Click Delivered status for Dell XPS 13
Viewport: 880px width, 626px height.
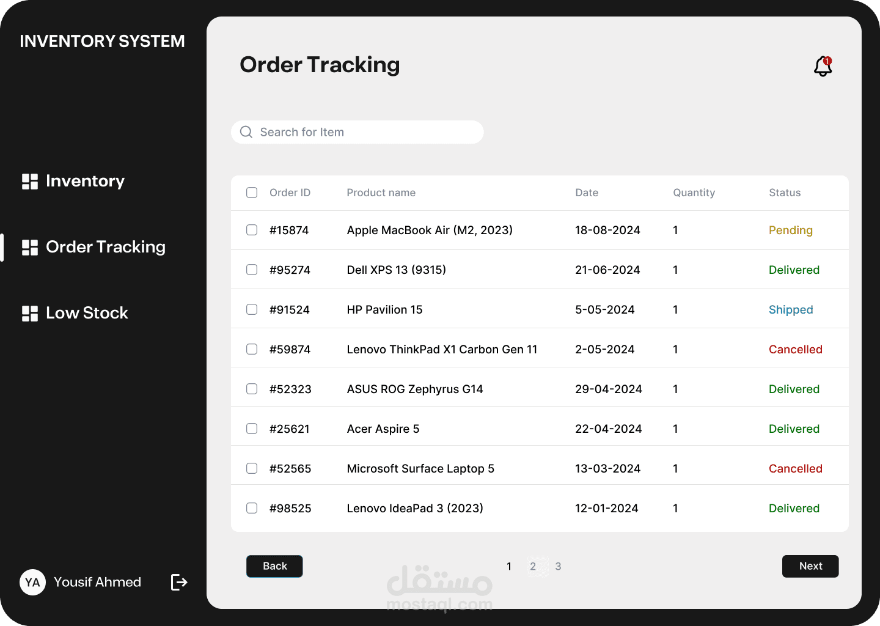[x=794, y=270]
